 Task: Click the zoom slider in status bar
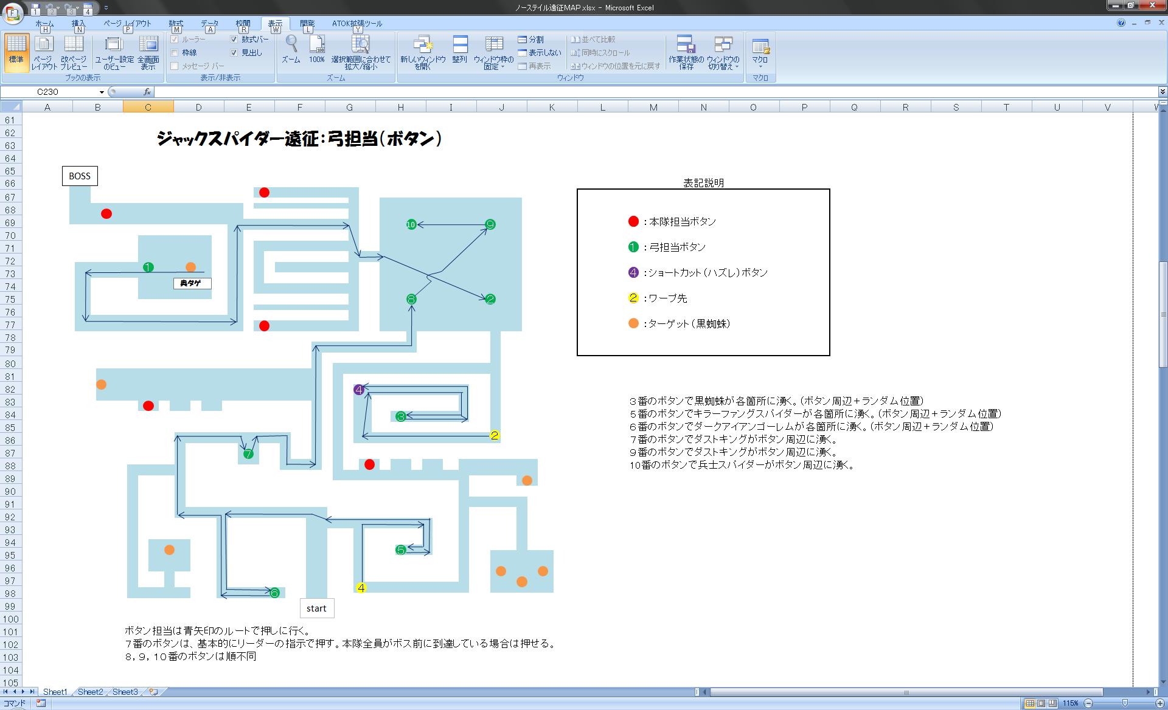1125,703
